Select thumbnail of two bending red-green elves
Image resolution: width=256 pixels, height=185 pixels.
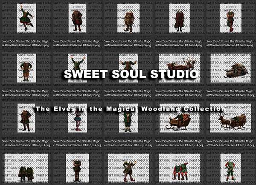click(x=180, y=168)
